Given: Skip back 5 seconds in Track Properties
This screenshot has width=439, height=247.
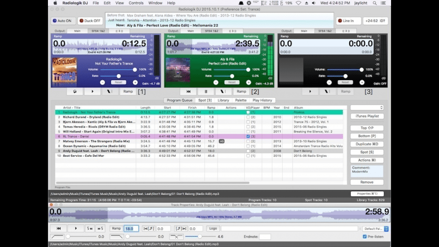Looking at the screenshot, I should coord(90,228).
